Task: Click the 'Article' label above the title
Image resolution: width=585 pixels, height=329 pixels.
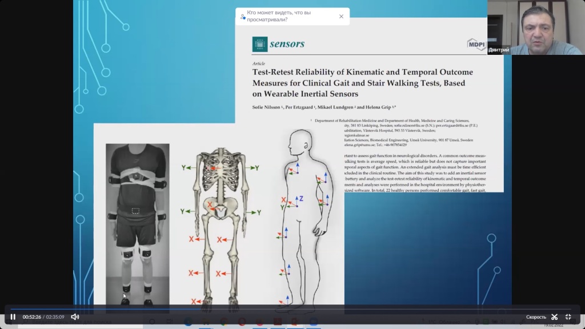Action: pyautogui.click(x=259, y=63)
